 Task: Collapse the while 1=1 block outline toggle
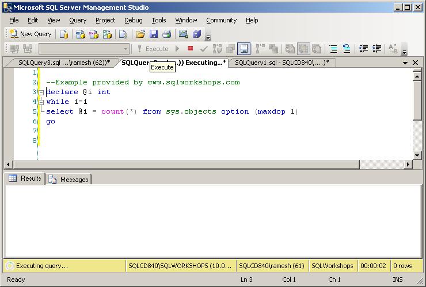pyautogui.click(x=41, y=102)
